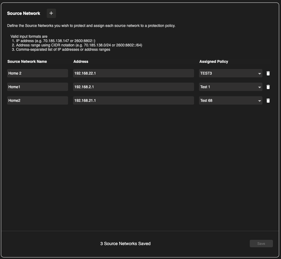This screenshot has width=281, height=259.
Task: Select the Address column header
Action: pyautogui.click(x=81, y=62)
